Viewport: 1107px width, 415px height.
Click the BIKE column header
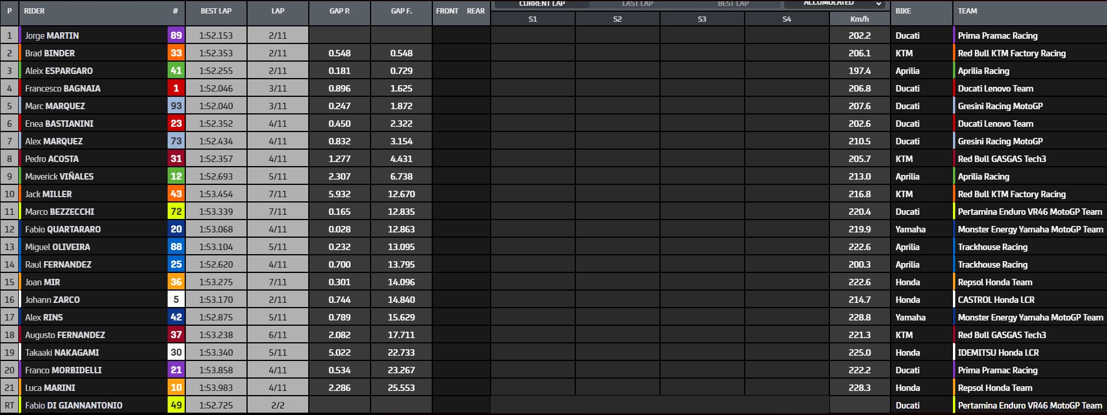[903, 11]
